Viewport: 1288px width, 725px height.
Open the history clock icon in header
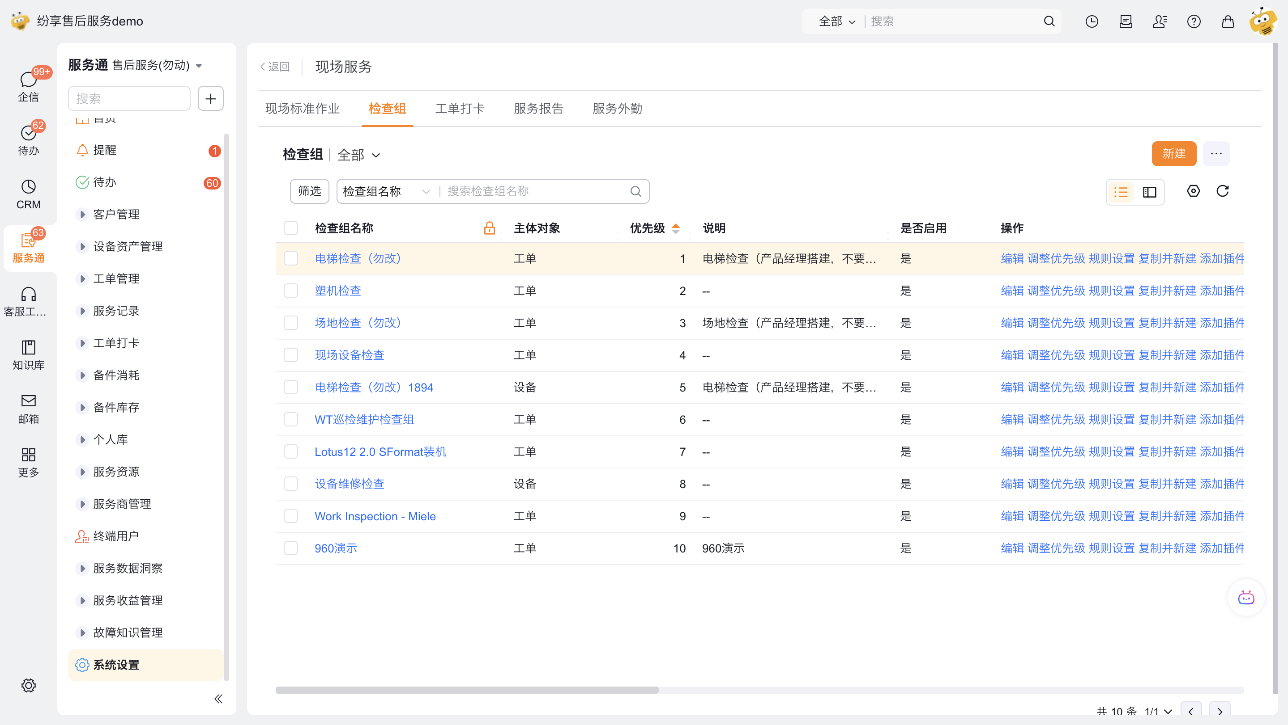1092,21
